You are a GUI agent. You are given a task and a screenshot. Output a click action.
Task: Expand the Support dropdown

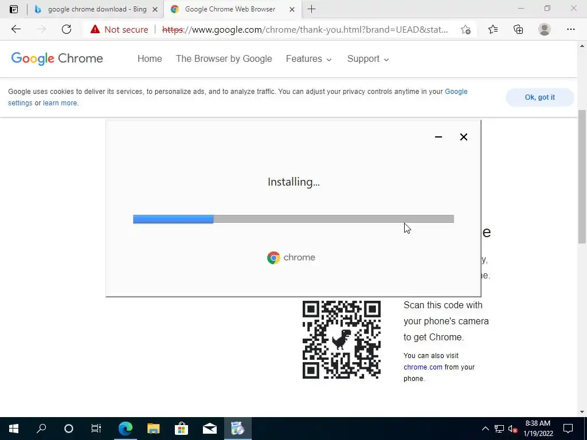[x=368, y=59]
